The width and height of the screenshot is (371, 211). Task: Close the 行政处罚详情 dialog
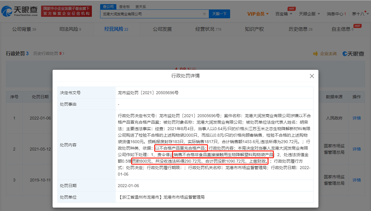tap(312, 76)
